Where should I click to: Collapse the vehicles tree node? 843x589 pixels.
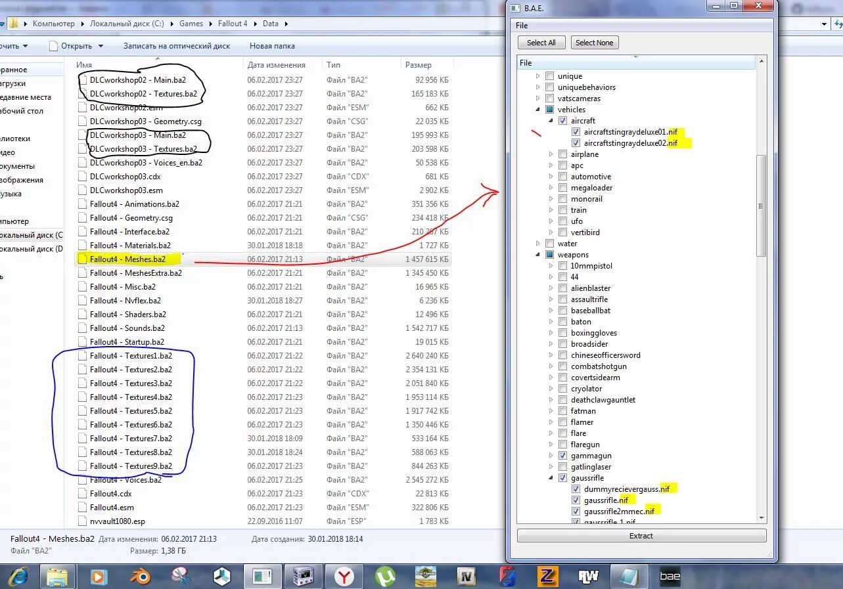pos(538,110)
